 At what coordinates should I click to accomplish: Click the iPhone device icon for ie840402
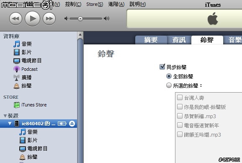[x=17, y=124]
